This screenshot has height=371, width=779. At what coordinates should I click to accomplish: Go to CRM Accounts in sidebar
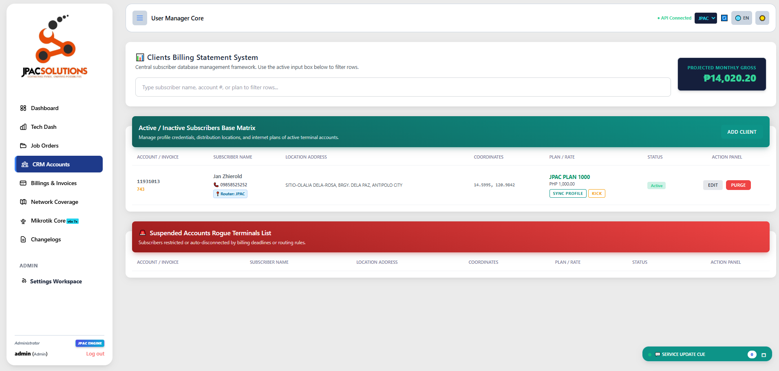coord(59,164)
